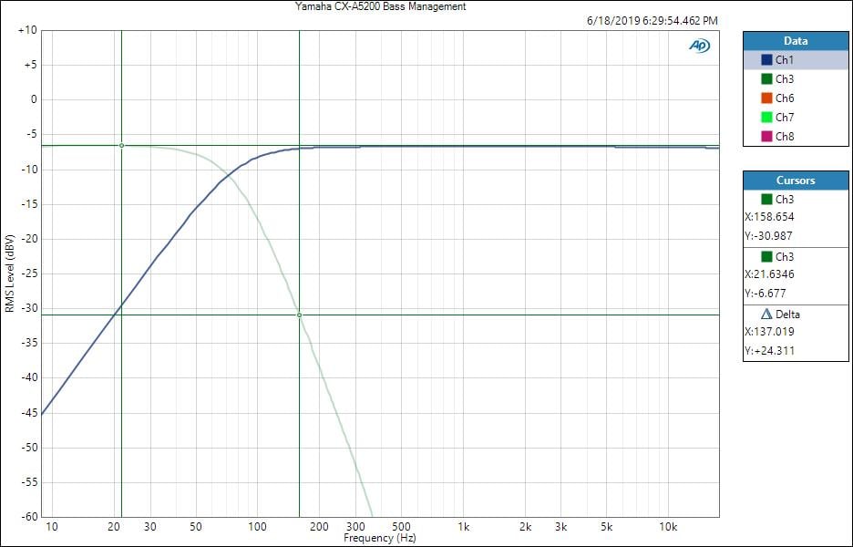Select the Ch1 trace in Data legend
The height and width of the screenshot is (547, 853).
(x=785, y=60)
